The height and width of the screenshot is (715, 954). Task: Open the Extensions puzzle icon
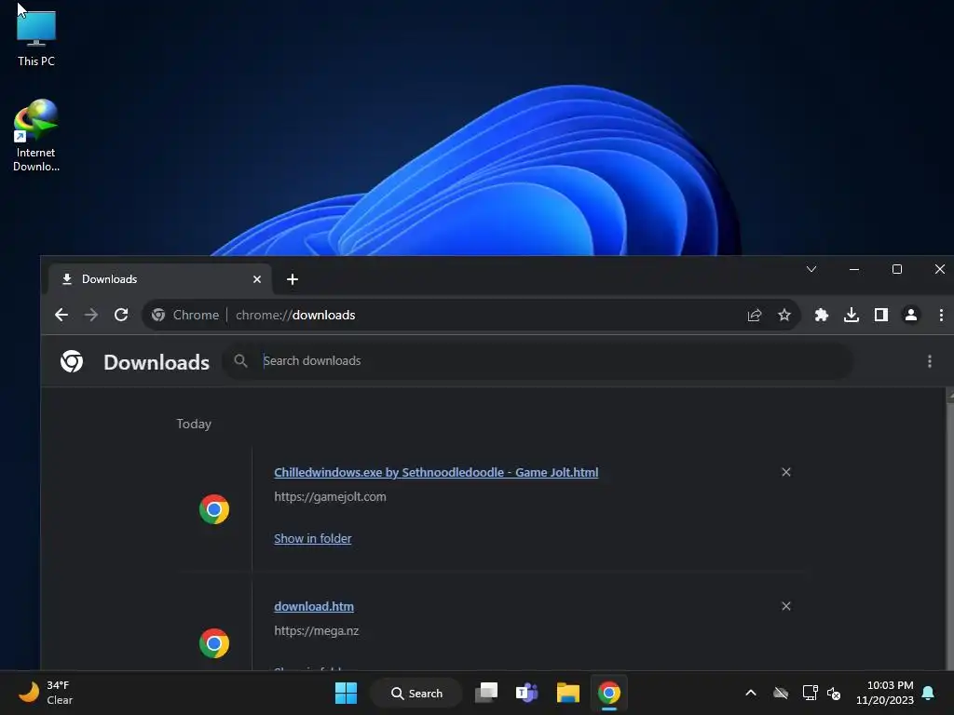[822, 315]
